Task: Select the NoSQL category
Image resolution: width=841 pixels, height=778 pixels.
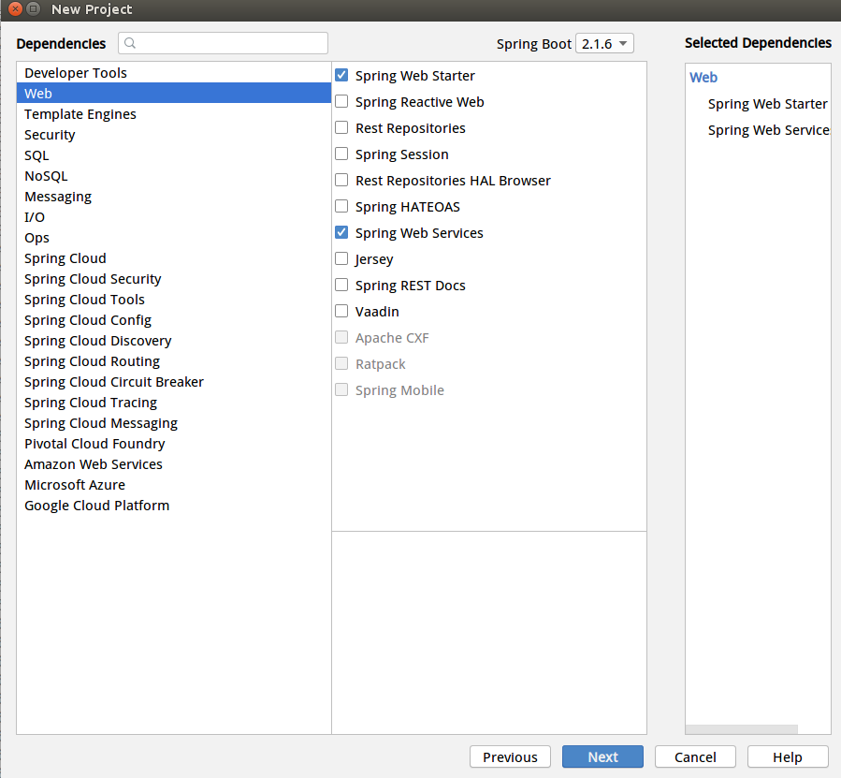Action: [174, 176]
